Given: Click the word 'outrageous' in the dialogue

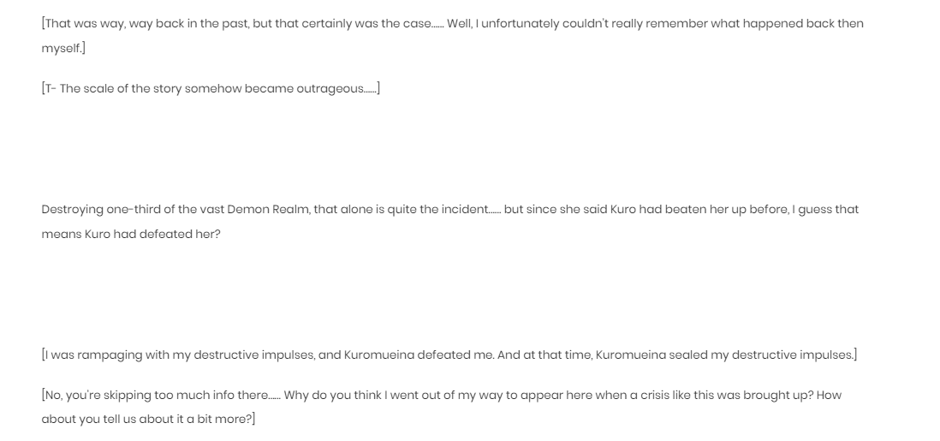Looking at the screenshot, I should (x=330, y=89).
